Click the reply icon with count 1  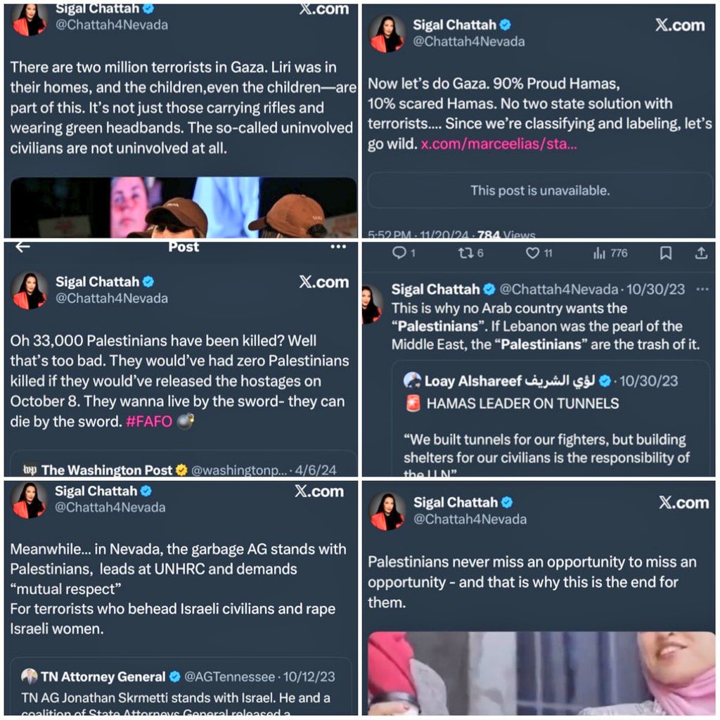pos(399,252)
